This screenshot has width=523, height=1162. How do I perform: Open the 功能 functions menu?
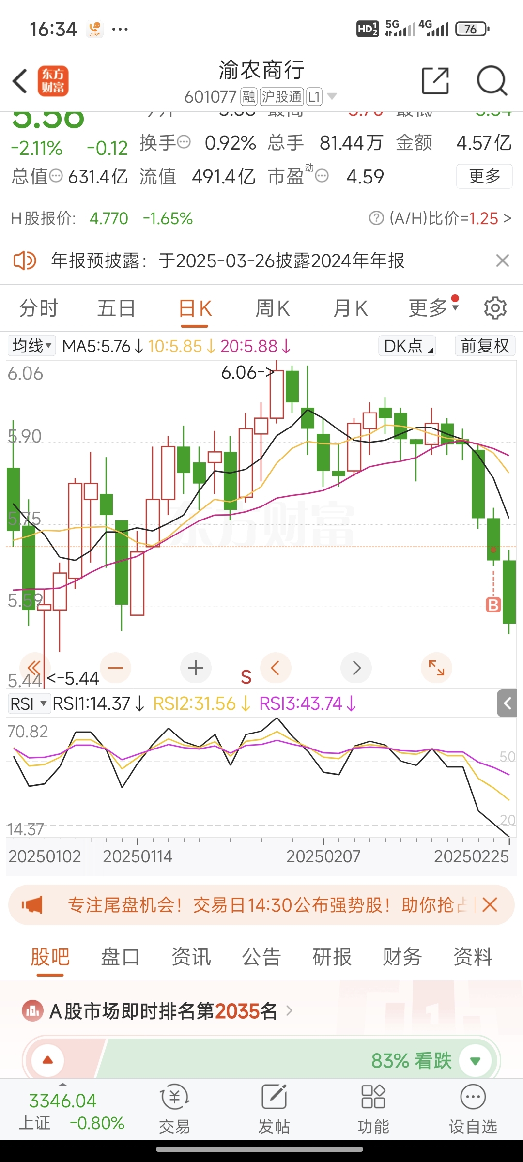373,1109
